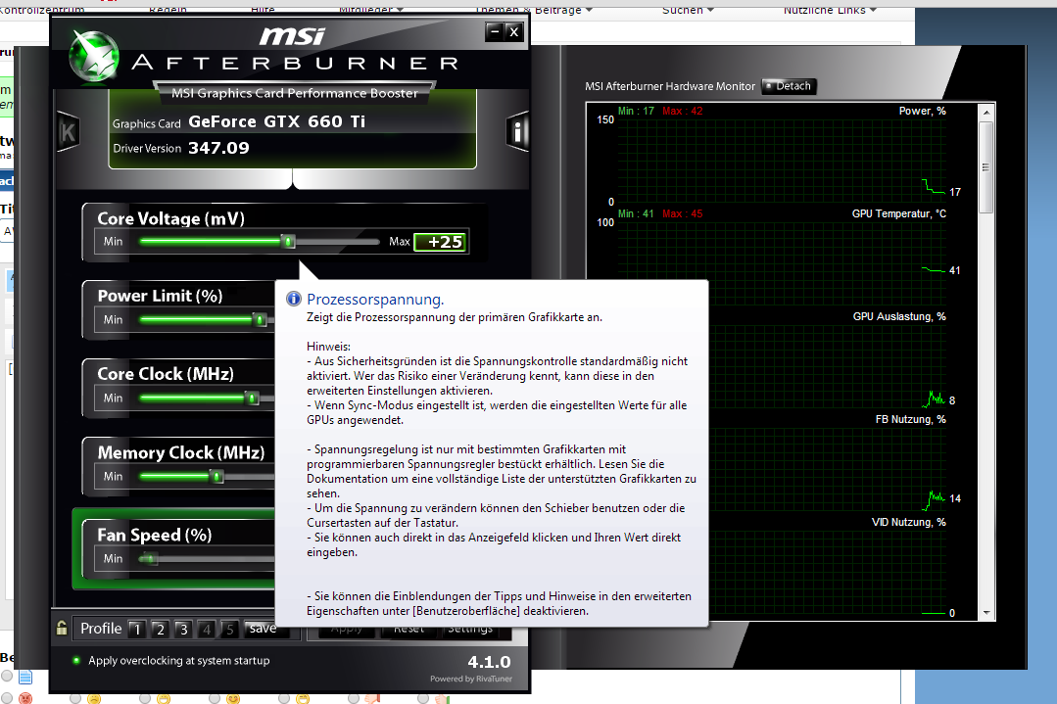Click the hardware monitor scrollbar thumb
Viewport: 1057px width, 704px height.
(986, 167)
